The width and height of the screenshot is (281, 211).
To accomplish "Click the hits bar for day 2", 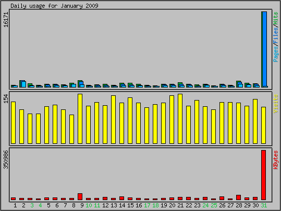I will coord(22,84).
